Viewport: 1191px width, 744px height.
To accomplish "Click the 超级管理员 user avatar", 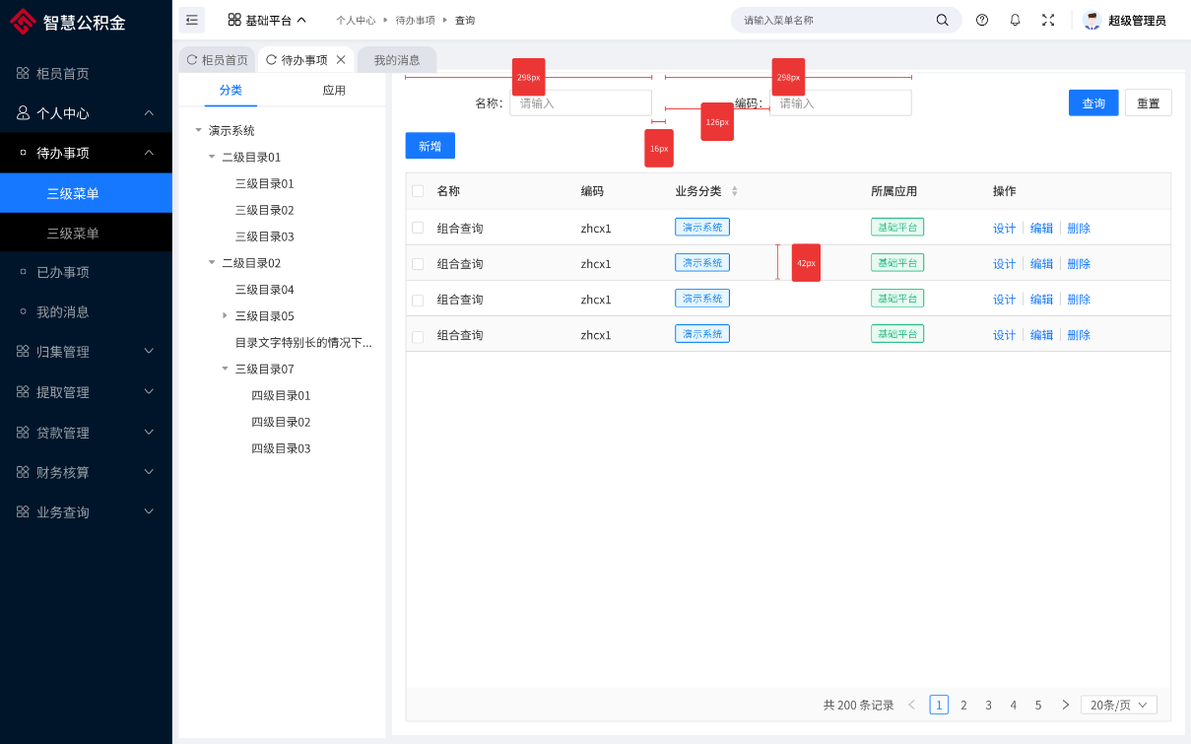I will pos(1092,20).
